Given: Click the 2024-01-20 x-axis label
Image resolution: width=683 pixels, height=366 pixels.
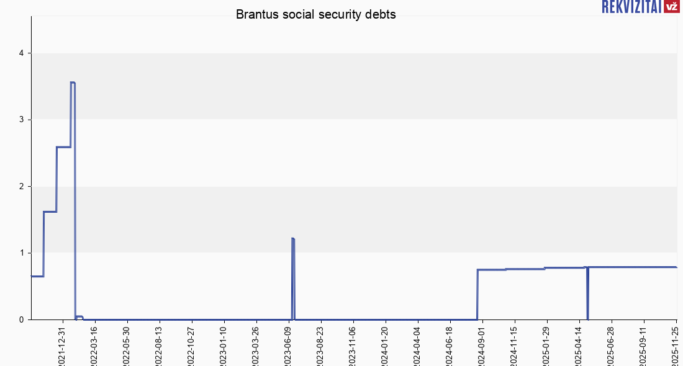Looking at the screenshot, I should (x=385, y=345).
